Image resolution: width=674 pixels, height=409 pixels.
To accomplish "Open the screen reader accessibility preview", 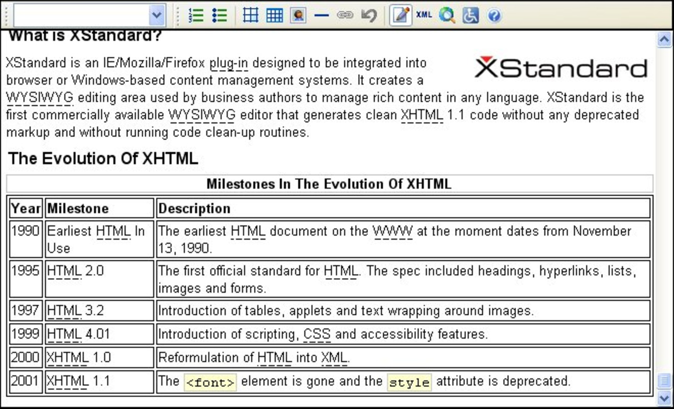I will pyautogui.click(x=470, y=15).
